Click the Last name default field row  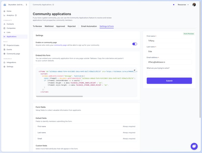click(86, 133)
